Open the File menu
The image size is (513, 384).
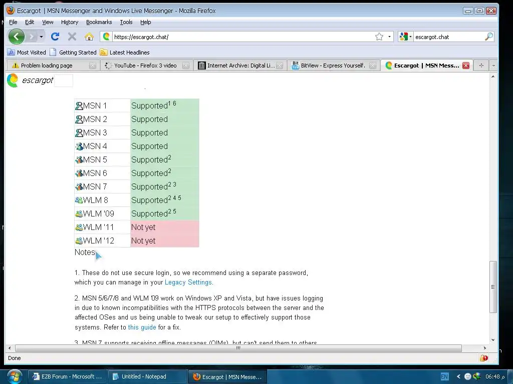[x=13, y=22]
